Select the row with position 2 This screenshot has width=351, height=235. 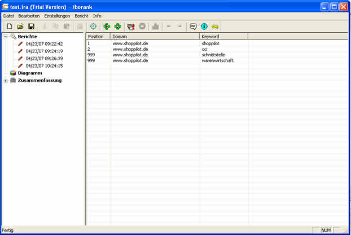(217, 49)
